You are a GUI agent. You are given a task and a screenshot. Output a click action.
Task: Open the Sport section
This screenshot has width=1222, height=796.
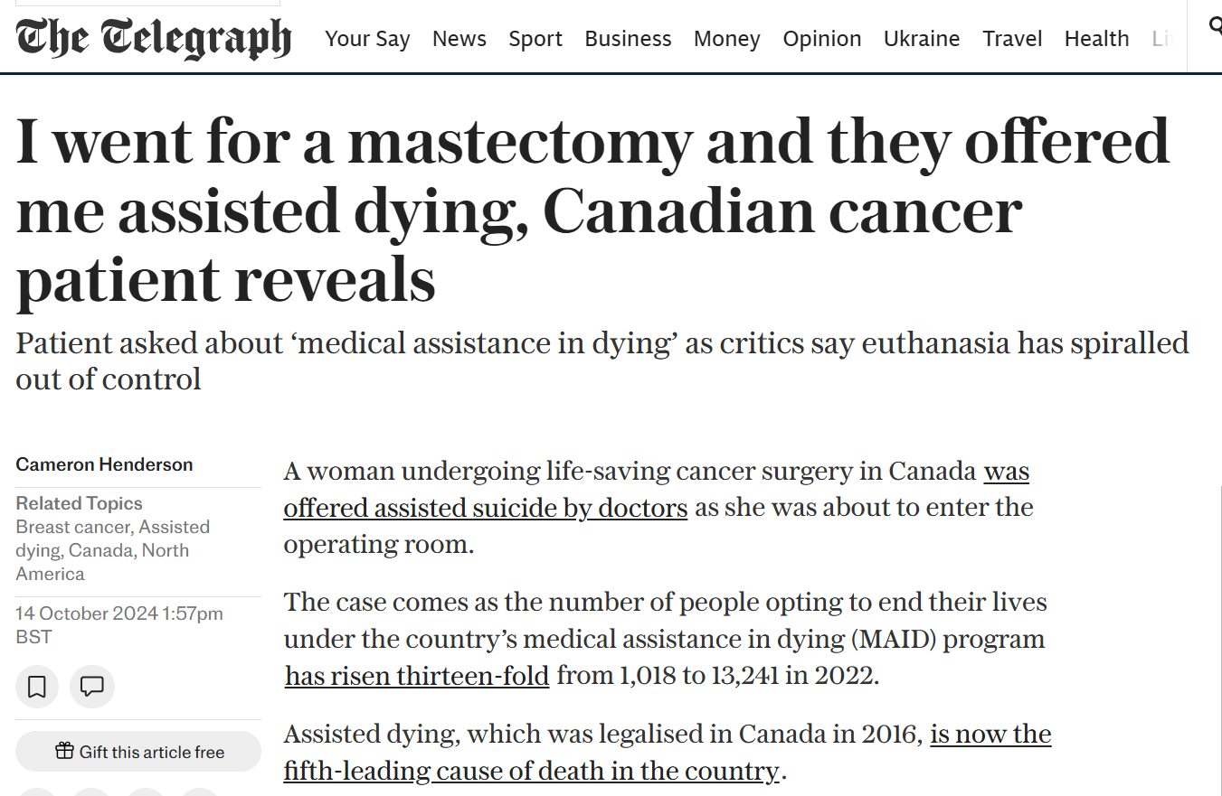tap(535, 39)
